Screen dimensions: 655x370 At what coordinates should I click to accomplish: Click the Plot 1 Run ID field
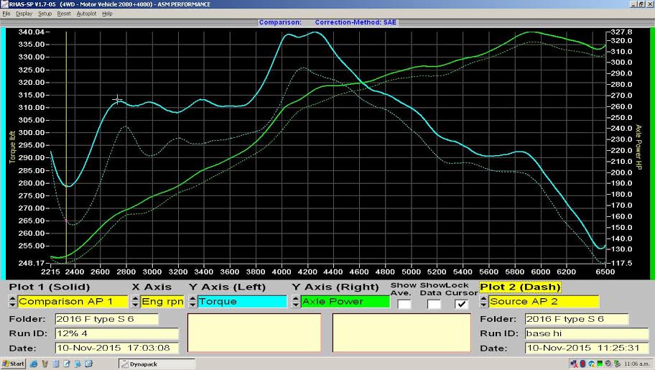(116, 333)
